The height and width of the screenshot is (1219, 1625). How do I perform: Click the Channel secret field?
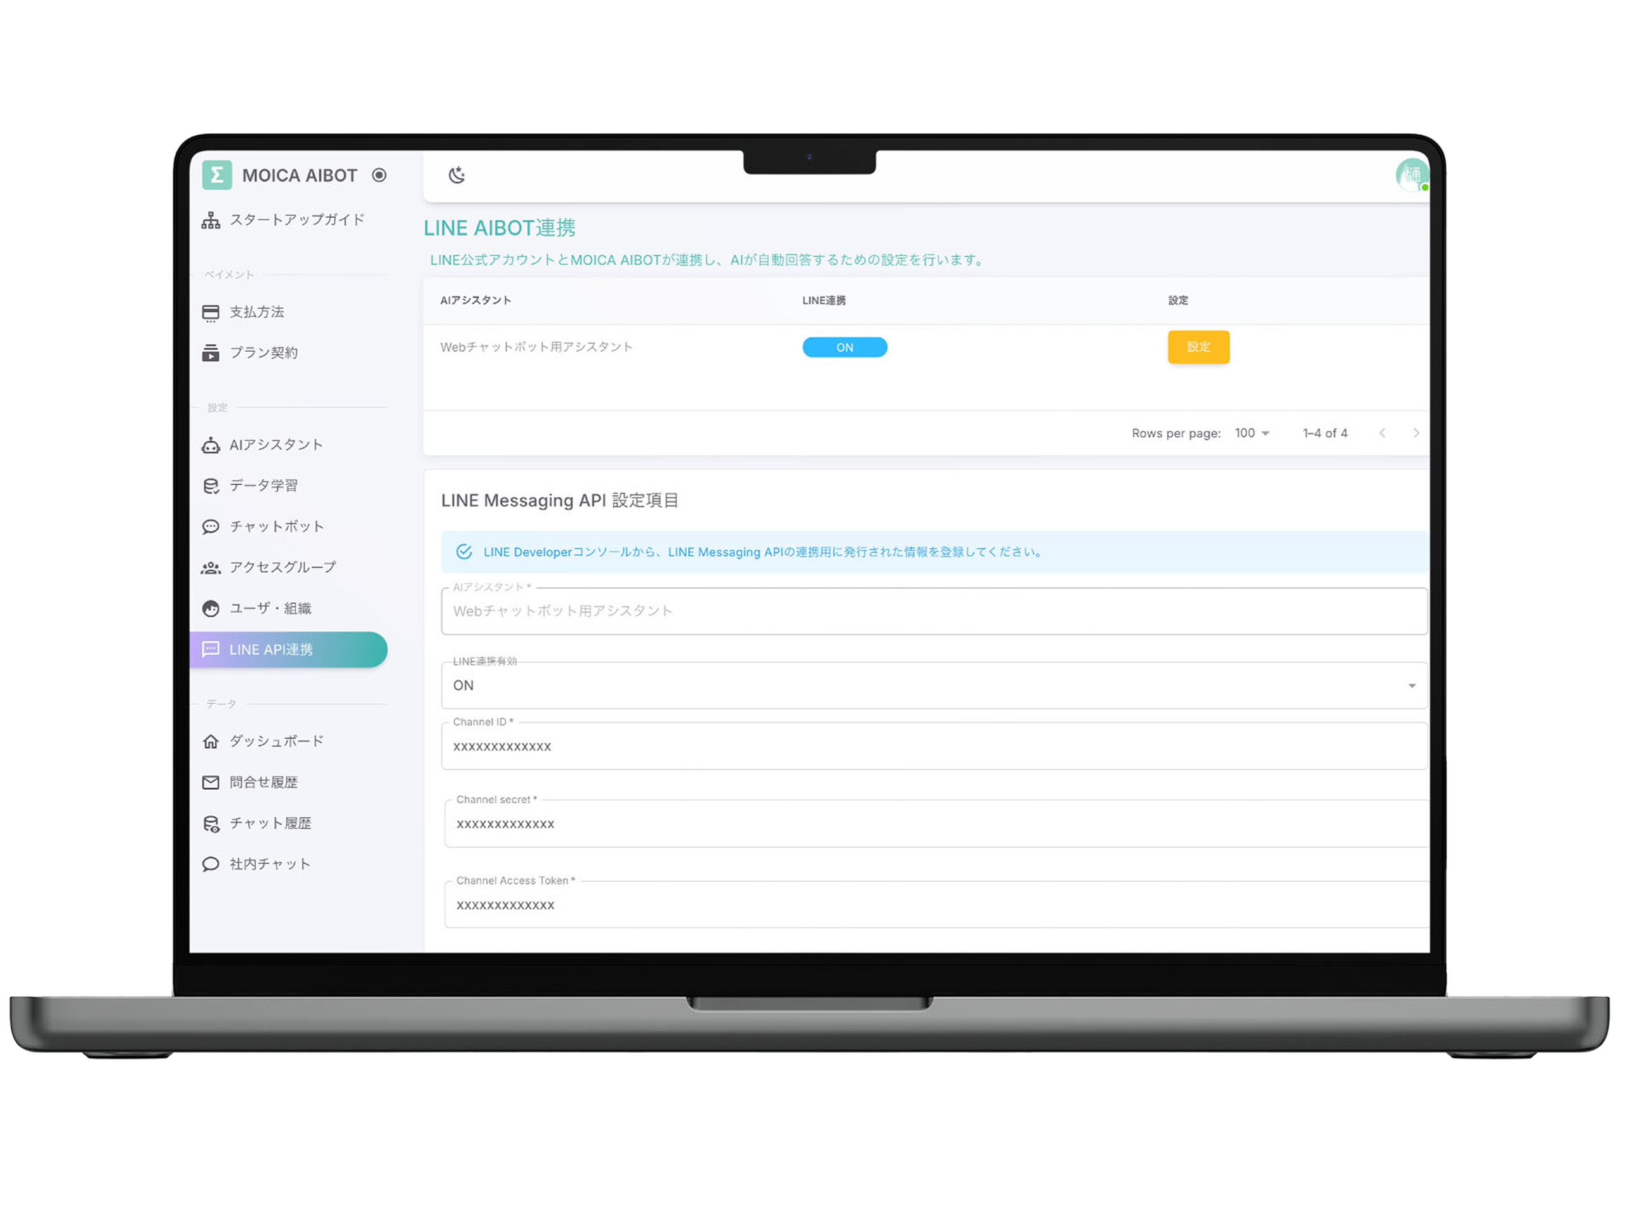(937, 823)
